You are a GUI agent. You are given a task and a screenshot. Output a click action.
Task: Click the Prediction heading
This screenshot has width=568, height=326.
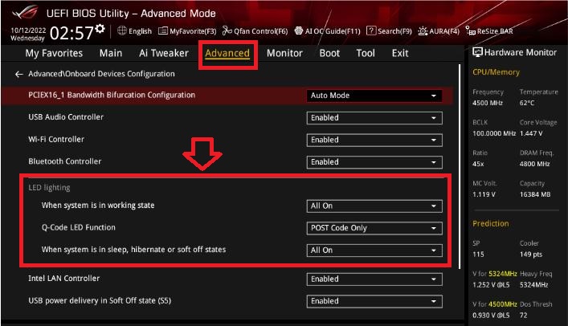pyautogui.click(x=491, y=223)
